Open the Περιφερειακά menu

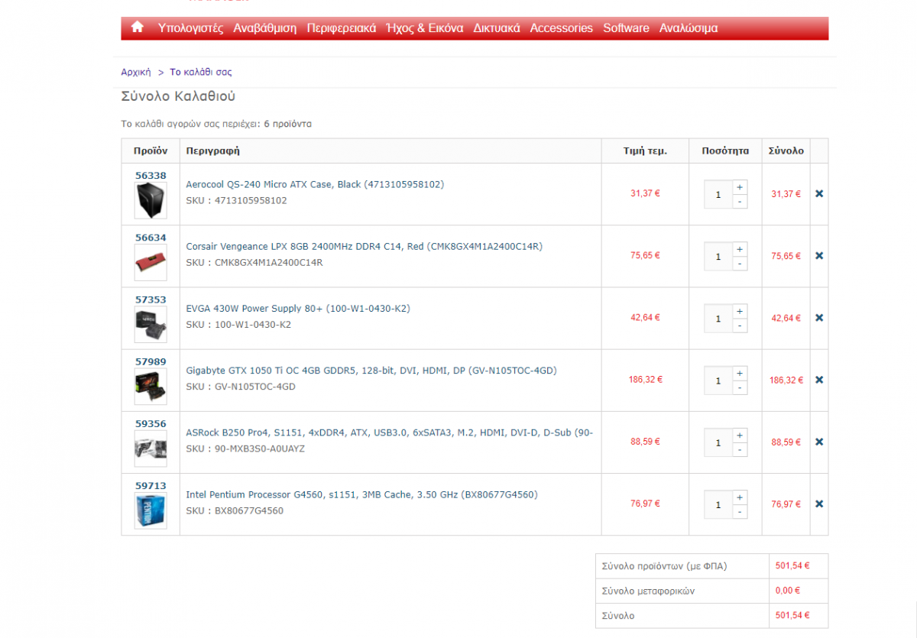342,28
